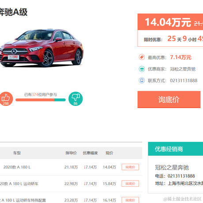Click the red Mercedes A-Class car image

pyautogui.click(x=41, y=48)
